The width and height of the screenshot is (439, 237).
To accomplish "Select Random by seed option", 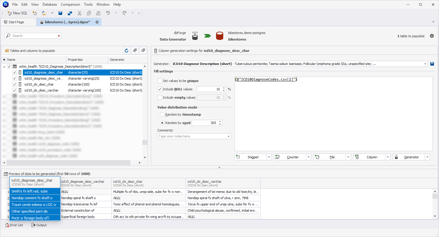I will [162, 123].
